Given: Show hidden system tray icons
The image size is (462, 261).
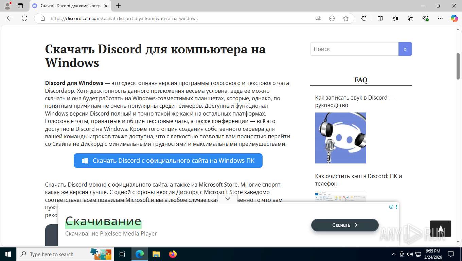Looking at the screenshot, I should pos(394,254).
